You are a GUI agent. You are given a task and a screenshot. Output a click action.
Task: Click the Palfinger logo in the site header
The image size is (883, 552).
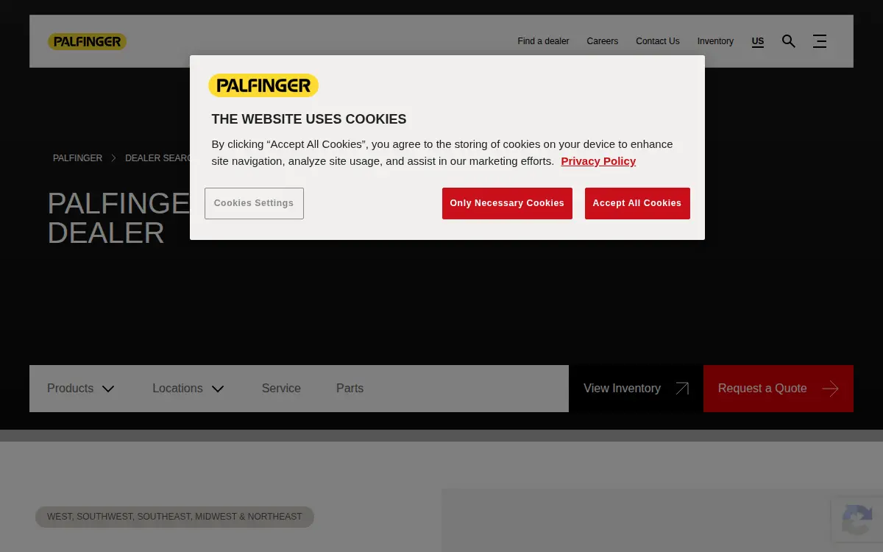tap(87, 42)
